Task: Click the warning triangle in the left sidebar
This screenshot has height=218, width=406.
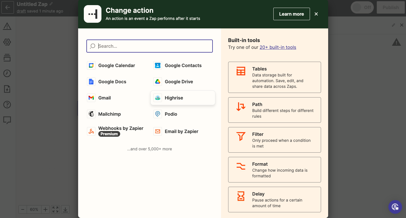Action: click(x=7, y=26)
